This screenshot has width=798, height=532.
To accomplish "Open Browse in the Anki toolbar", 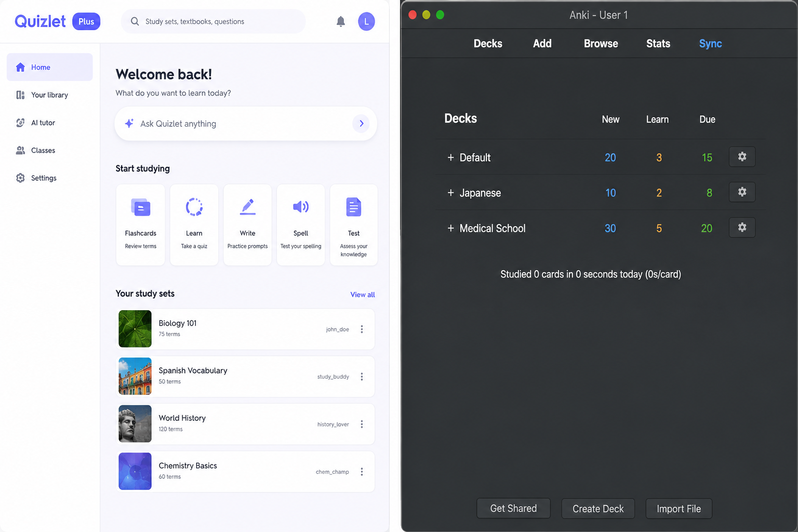I will [601, 44].
